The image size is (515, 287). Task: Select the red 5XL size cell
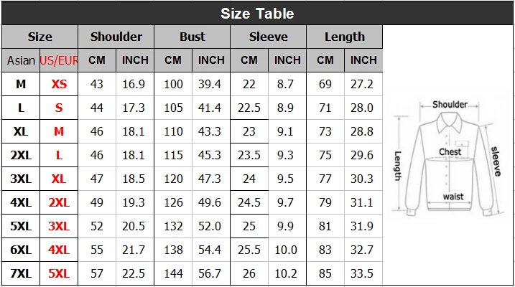click(59, 273)
